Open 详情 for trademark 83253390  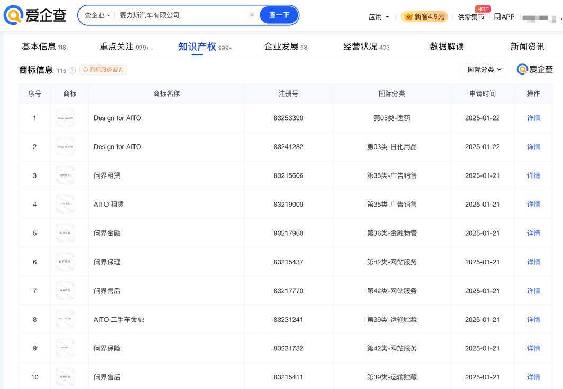click(x=533, y=118)
